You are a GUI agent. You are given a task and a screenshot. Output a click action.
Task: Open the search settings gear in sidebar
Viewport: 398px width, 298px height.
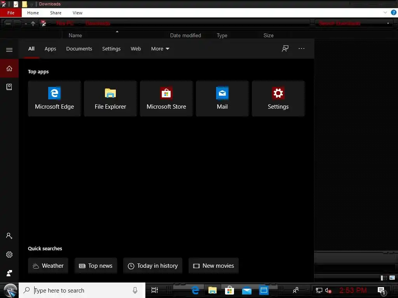coord(9,255)
